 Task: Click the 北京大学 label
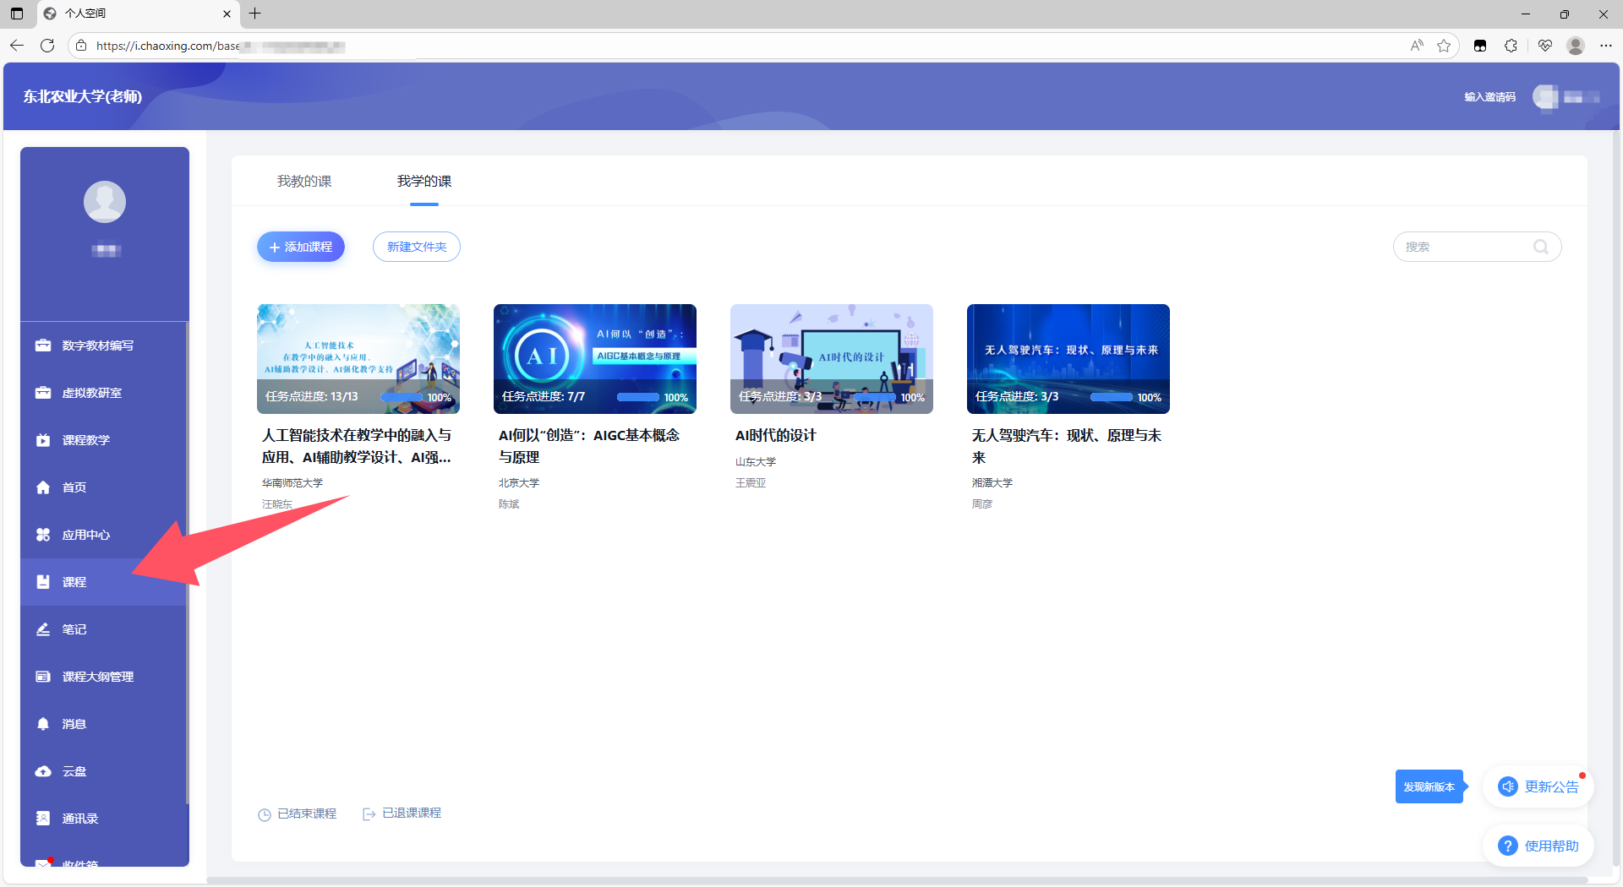click(x=519, y=483)
